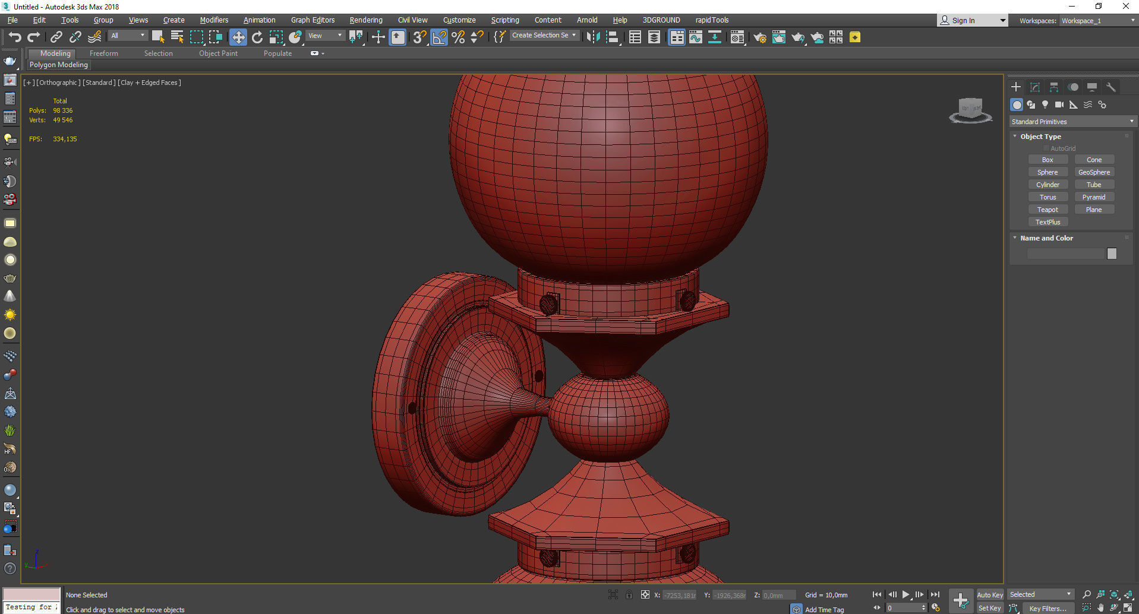Image resolution: width=1139 pixels, height=614 pixels.
Task: Toggle the 3D Snaps button
Action: [419, 37]
